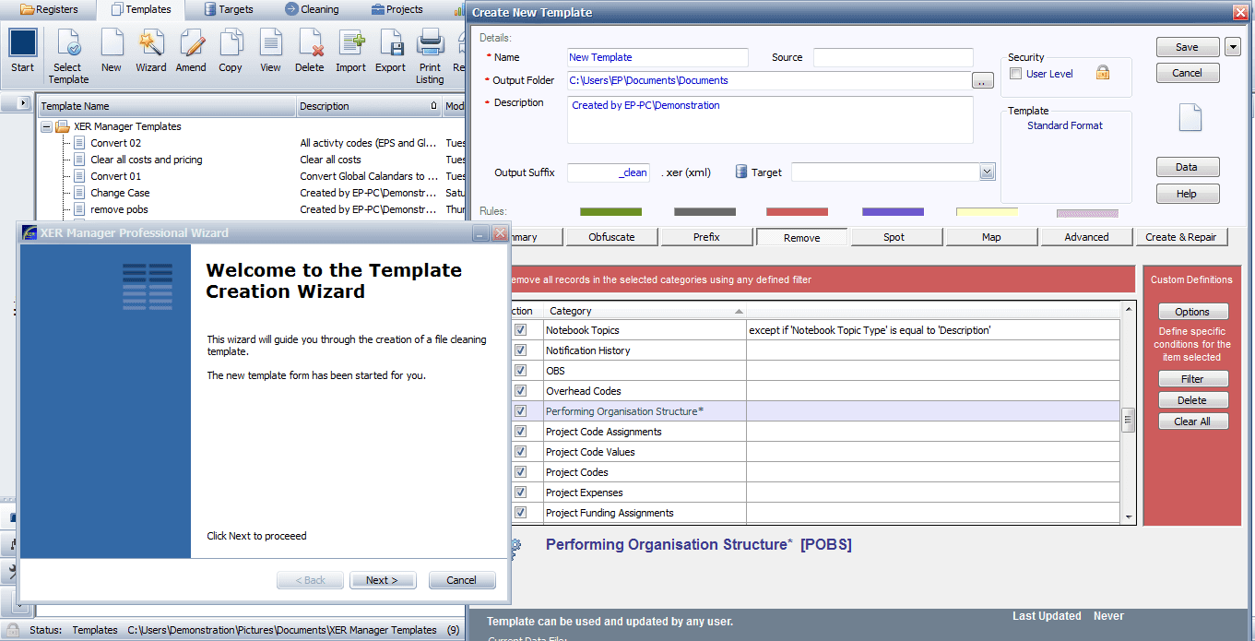
Task: Open Help in Create New Template
Action: tap(1188, 194)
